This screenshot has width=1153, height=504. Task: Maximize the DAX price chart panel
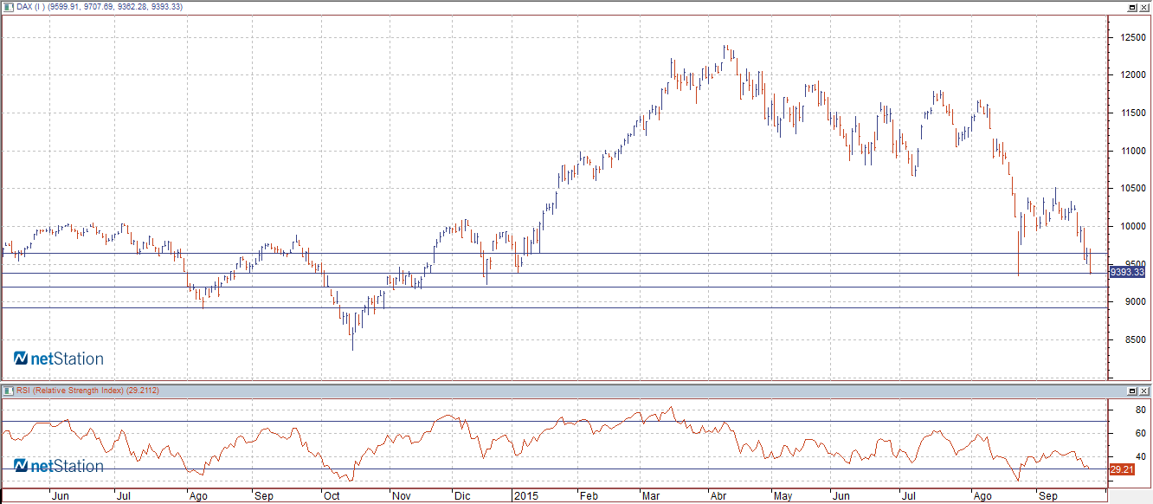tap(1132, 7)
